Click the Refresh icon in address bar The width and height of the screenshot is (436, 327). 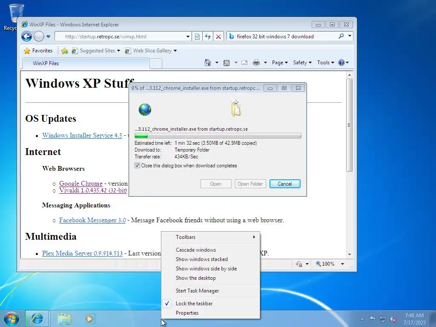[x=208, y=37]
